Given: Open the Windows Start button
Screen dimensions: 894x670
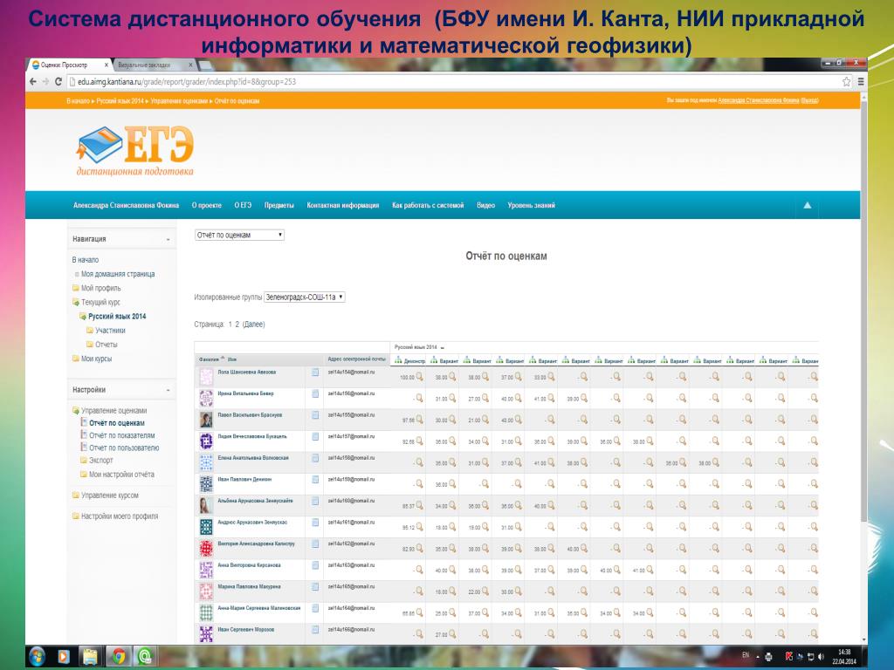Looking at the screenshot, I should point(37,657).
